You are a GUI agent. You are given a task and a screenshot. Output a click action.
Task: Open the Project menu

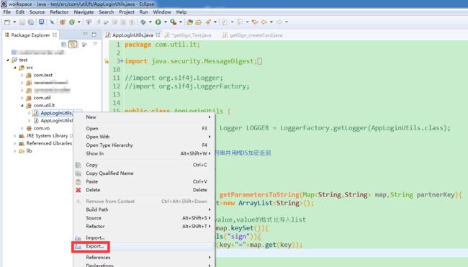[x=127, y=12]
